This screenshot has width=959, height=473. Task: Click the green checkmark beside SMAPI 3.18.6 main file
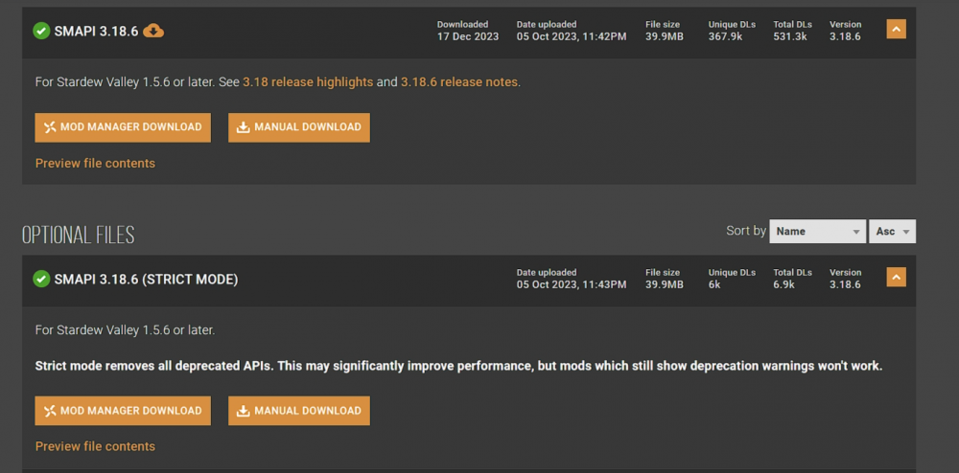41,31
